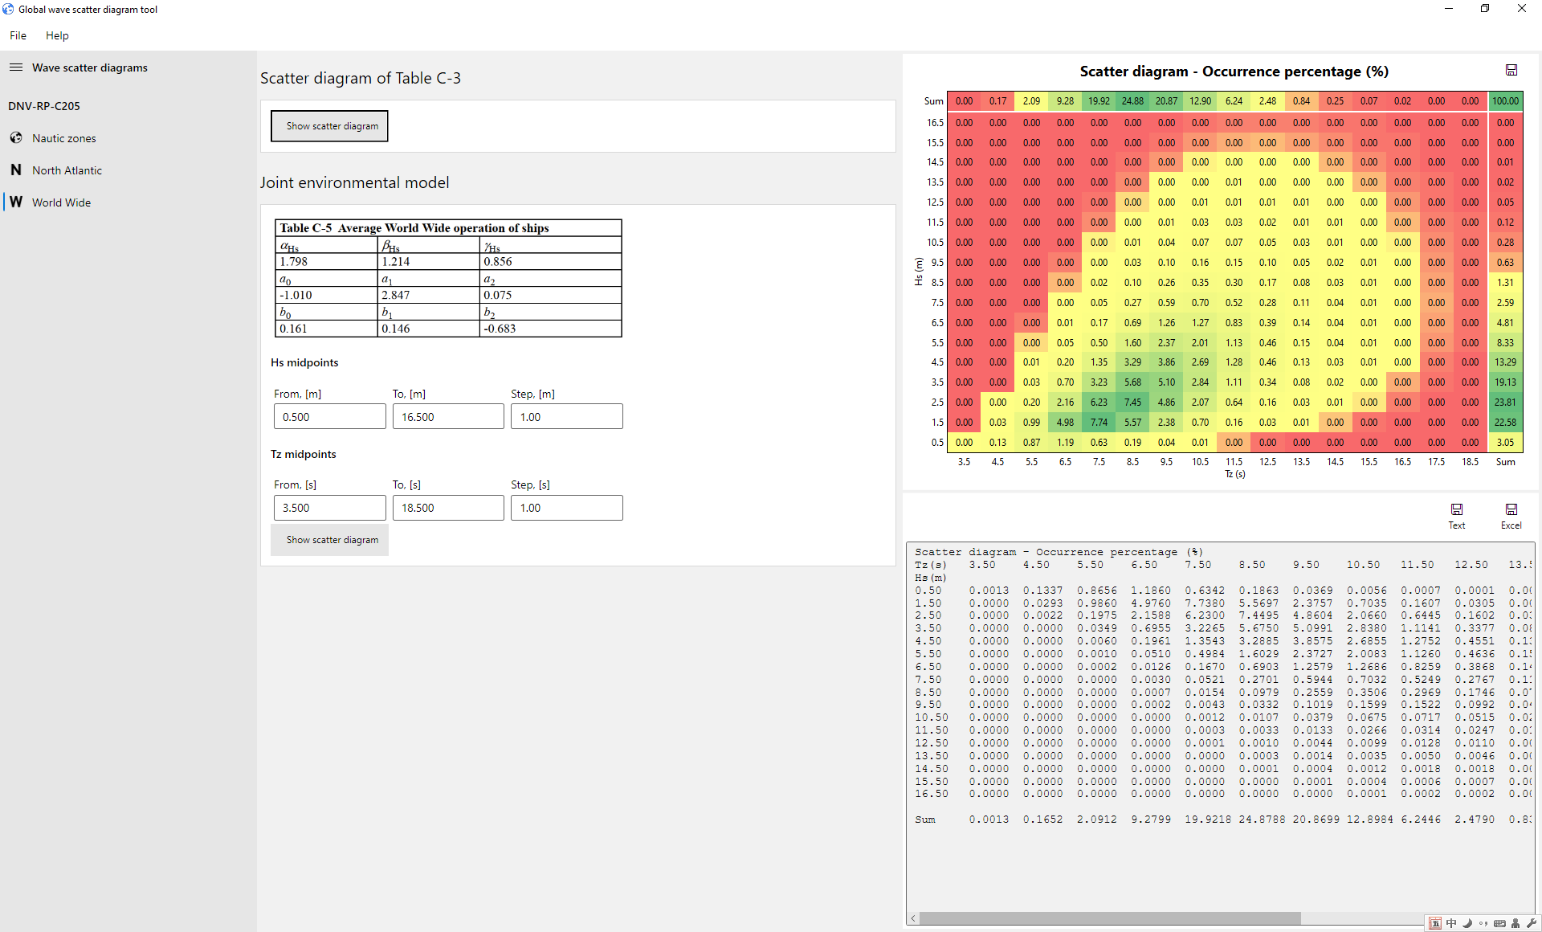The image size is (1542, 932).
Task: Edit the Tz To field 18.500
Action: click(x=448, y=508)
